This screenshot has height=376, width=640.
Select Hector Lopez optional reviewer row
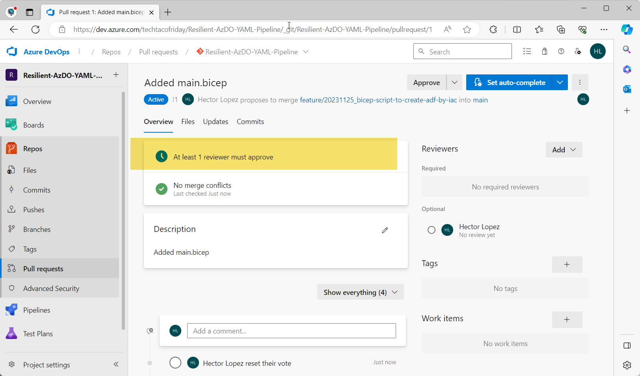pos(505,230)
